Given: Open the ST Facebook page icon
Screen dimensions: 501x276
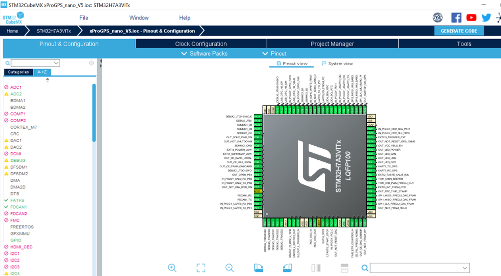Looking at the screenshot, I should pos(456,18).
